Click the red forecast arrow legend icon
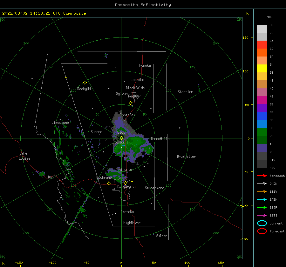 [x=262, y=176]
